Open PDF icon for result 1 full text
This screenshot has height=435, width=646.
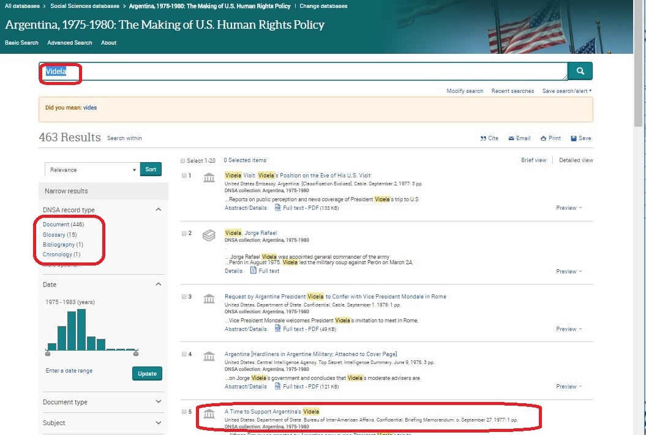[x=277, y=208]
